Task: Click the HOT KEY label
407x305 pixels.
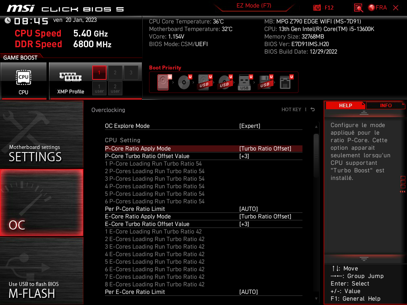Action: (x=291, y=110)
